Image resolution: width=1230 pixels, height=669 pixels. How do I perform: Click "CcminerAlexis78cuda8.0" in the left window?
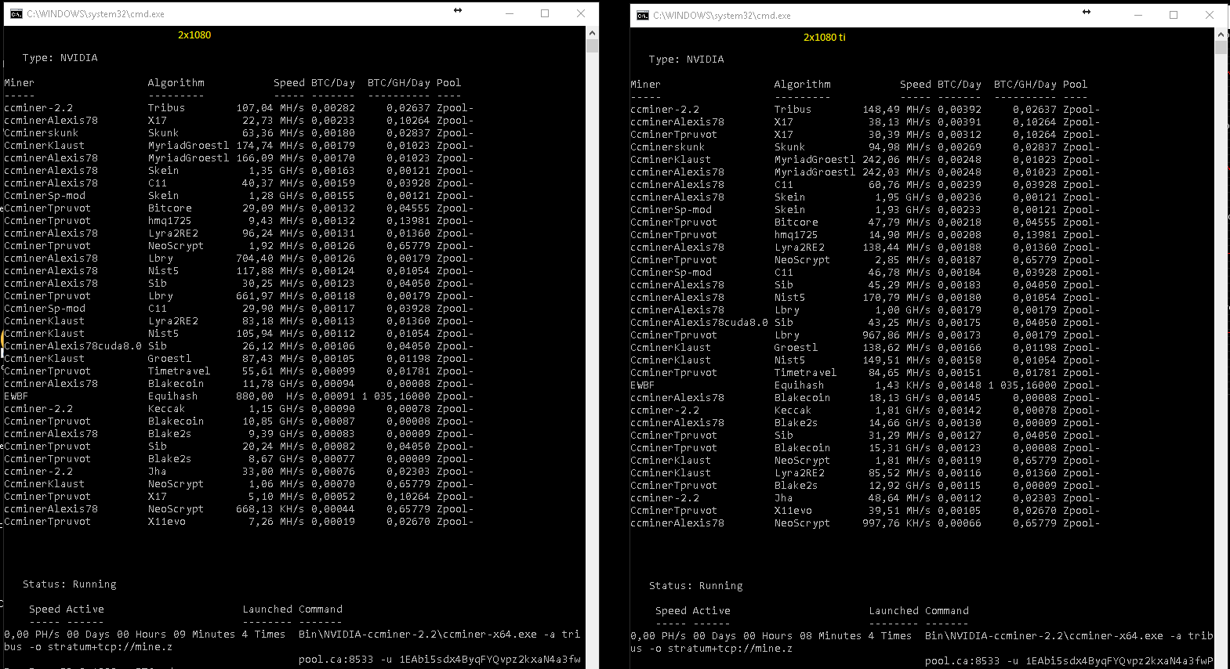click(x=73, y=346)
